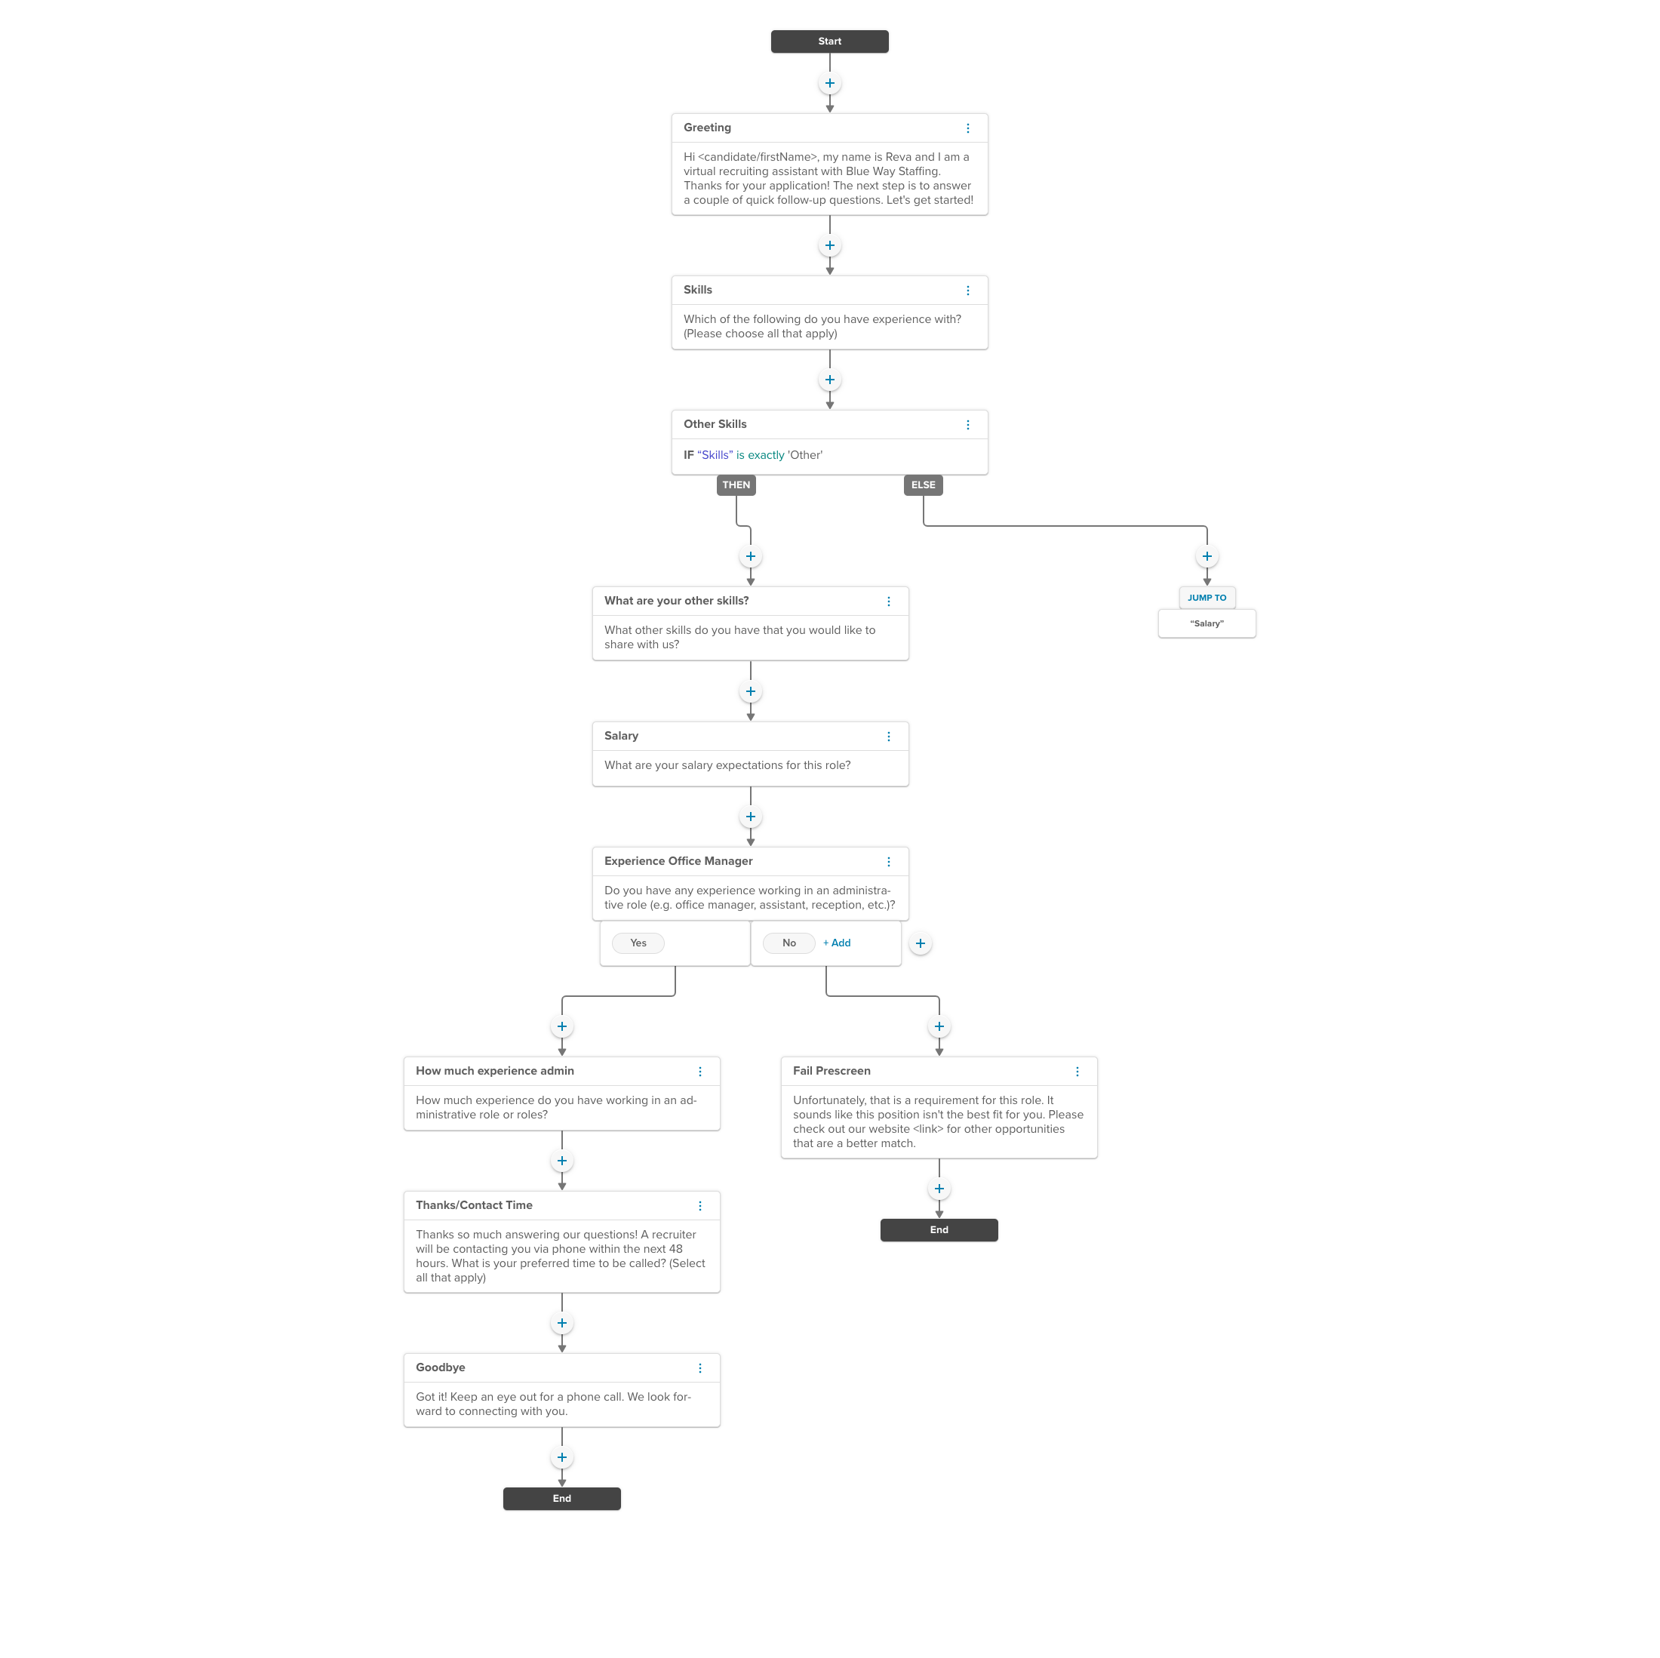Image resolution: width=1660 pixels, height=1658 pixels.
Task: Click the three-dot menu on Goodbye node
Action: (x=702, y=1368)
